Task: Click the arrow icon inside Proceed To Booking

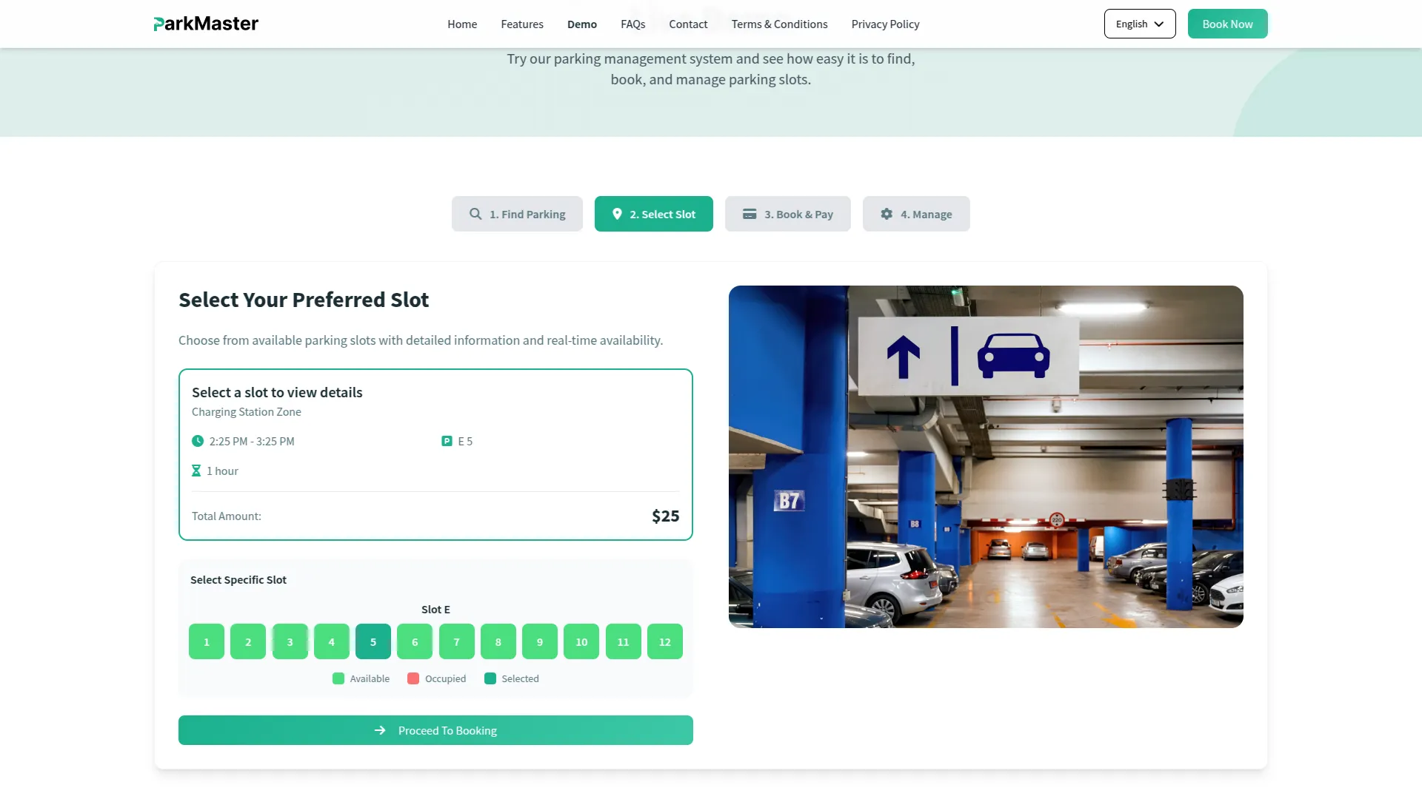Action: pos(380,730)
